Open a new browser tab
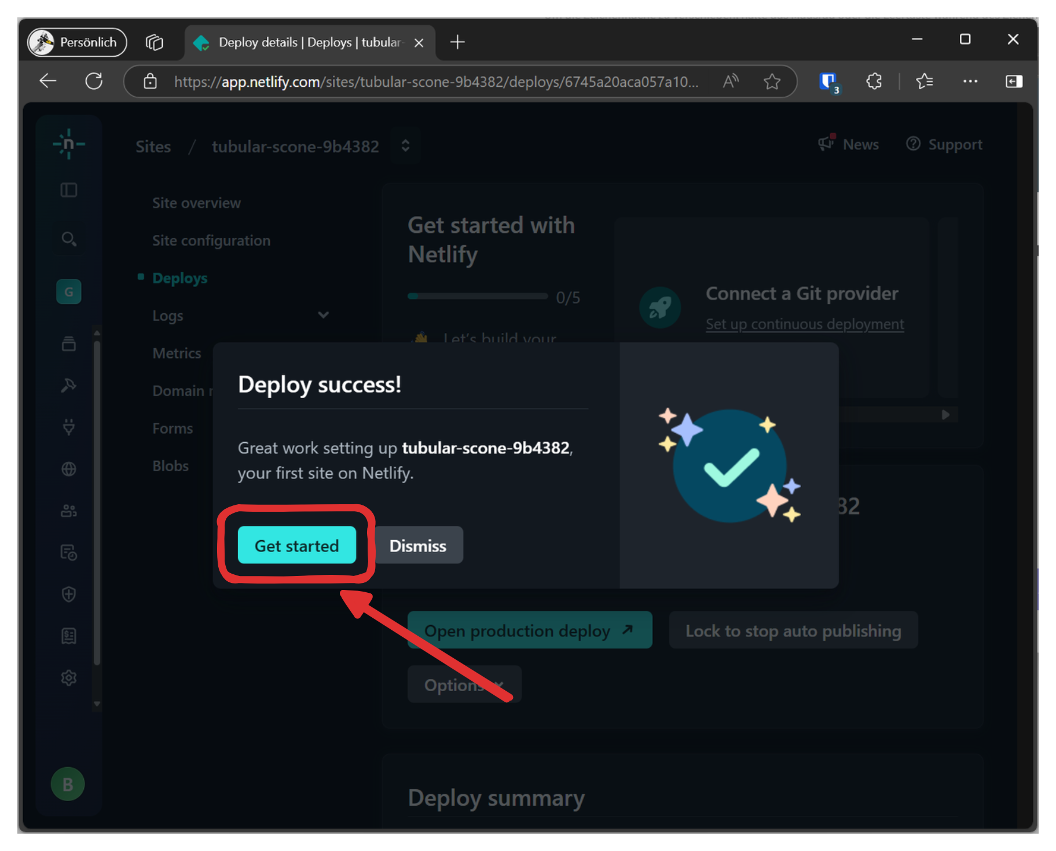The height and width of the screenshot is (851, 1056). pos(457,42)
